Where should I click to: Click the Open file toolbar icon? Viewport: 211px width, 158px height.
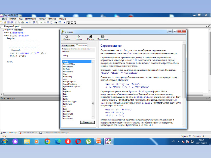coord(5,23)
